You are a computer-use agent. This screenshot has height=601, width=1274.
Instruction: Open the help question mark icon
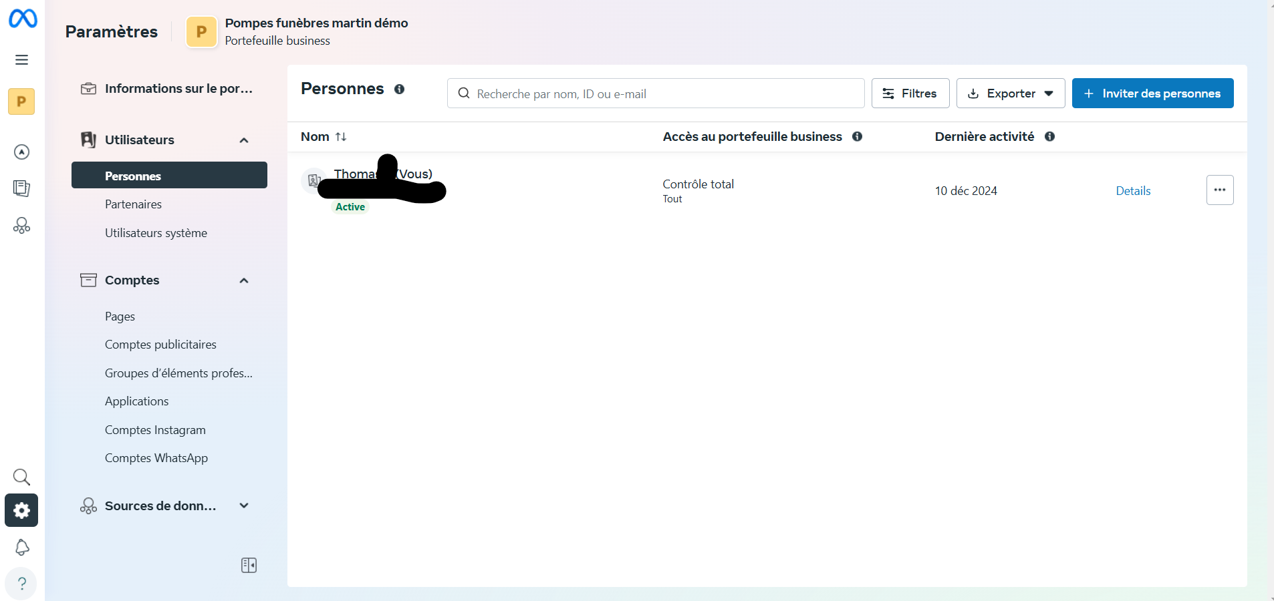[21, 584]
